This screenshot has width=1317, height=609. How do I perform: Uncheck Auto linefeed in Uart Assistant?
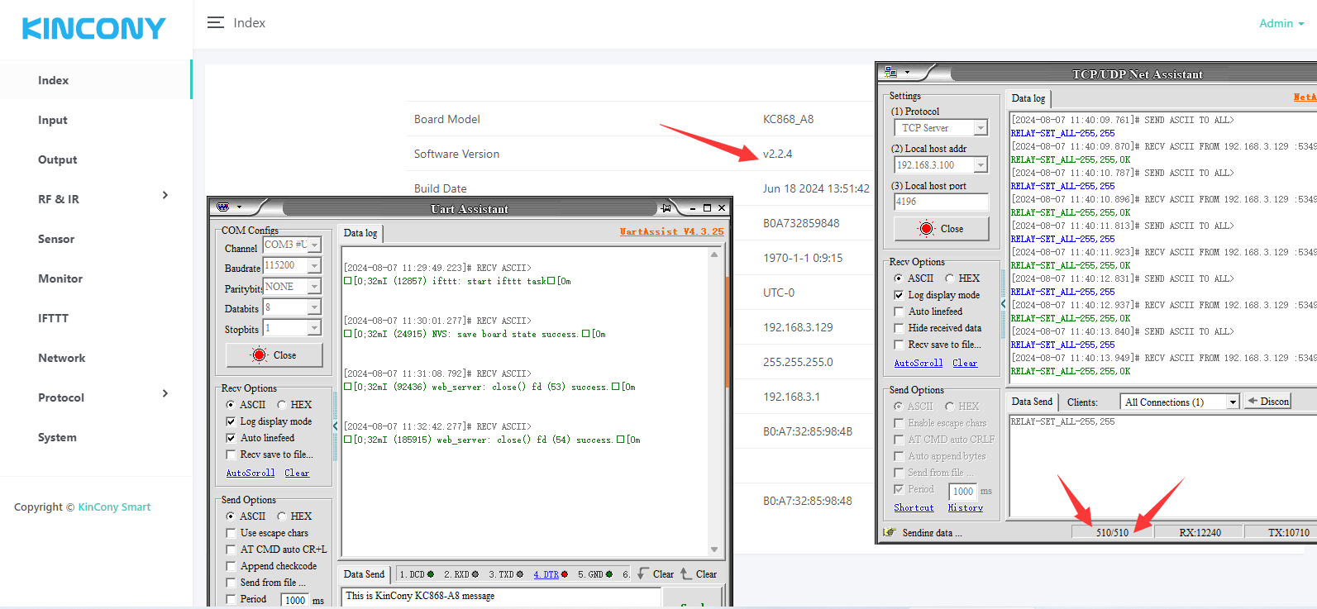pyautogui.click(x=231, y=438)
